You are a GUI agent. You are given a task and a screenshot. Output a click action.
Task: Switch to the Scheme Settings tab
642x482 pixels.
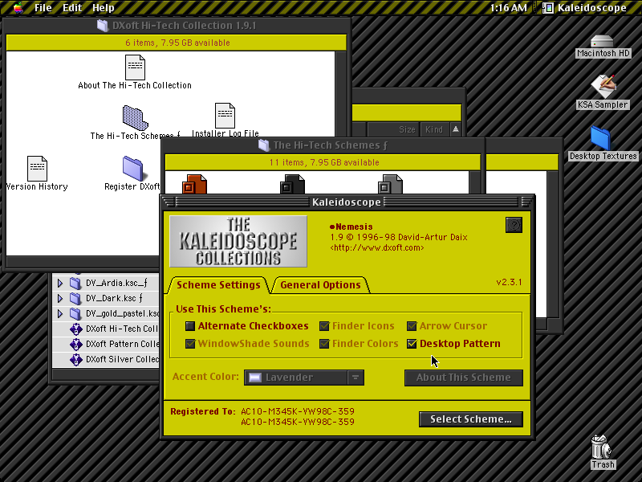pos(218,285)
